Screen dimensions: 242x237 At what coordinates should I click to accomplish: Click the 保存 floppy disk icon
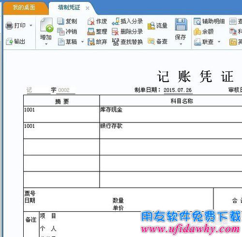coord(181,24)
